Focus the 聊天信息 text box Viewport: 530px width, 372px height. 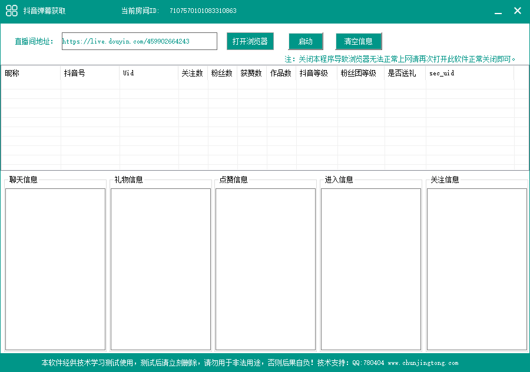pos(55,269)
